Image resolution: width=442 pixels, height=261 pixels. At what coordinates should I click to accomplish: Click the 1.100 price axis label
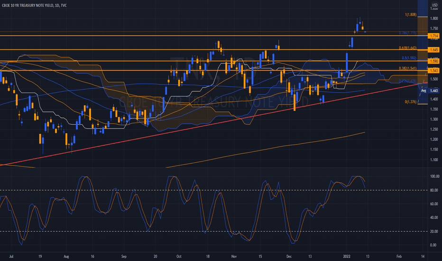434,160
